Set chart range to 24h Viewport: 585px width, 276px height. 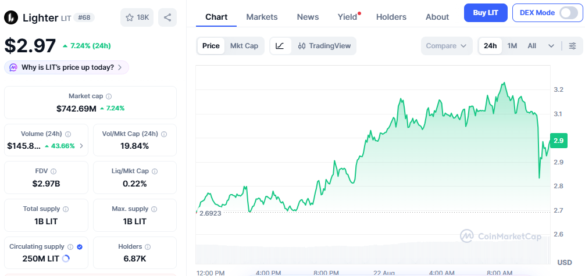tap(490, 46)
